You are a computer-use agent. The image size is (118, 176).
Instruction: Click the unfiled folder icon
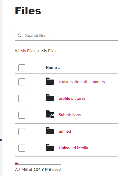50,131
